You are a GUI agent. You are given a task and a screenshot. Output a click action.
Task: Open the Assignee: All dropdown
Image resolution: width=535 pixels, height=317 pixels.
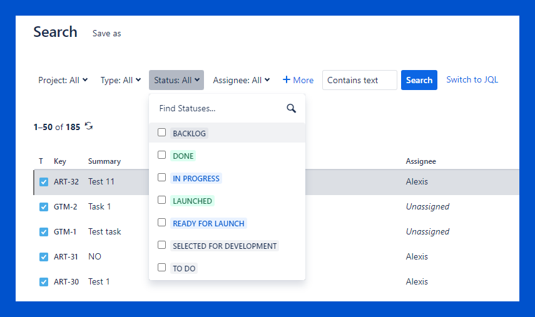[242, 80]
